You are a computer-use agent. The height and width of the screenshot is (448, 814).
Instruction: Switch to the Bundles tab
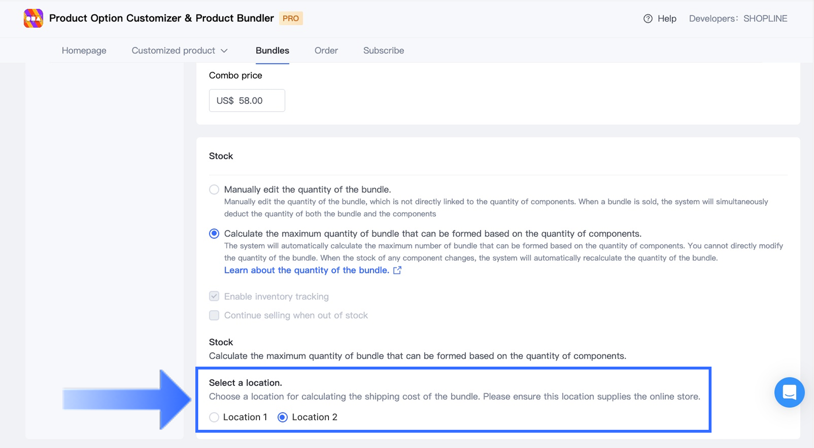click(x=272, y=51)
